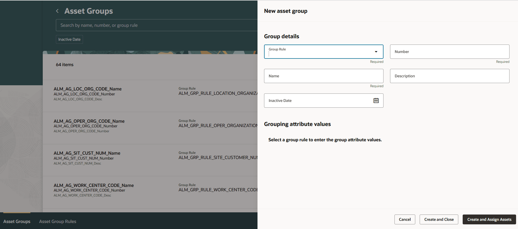Click the Description input field
The image size is (518, 229).
449,76
